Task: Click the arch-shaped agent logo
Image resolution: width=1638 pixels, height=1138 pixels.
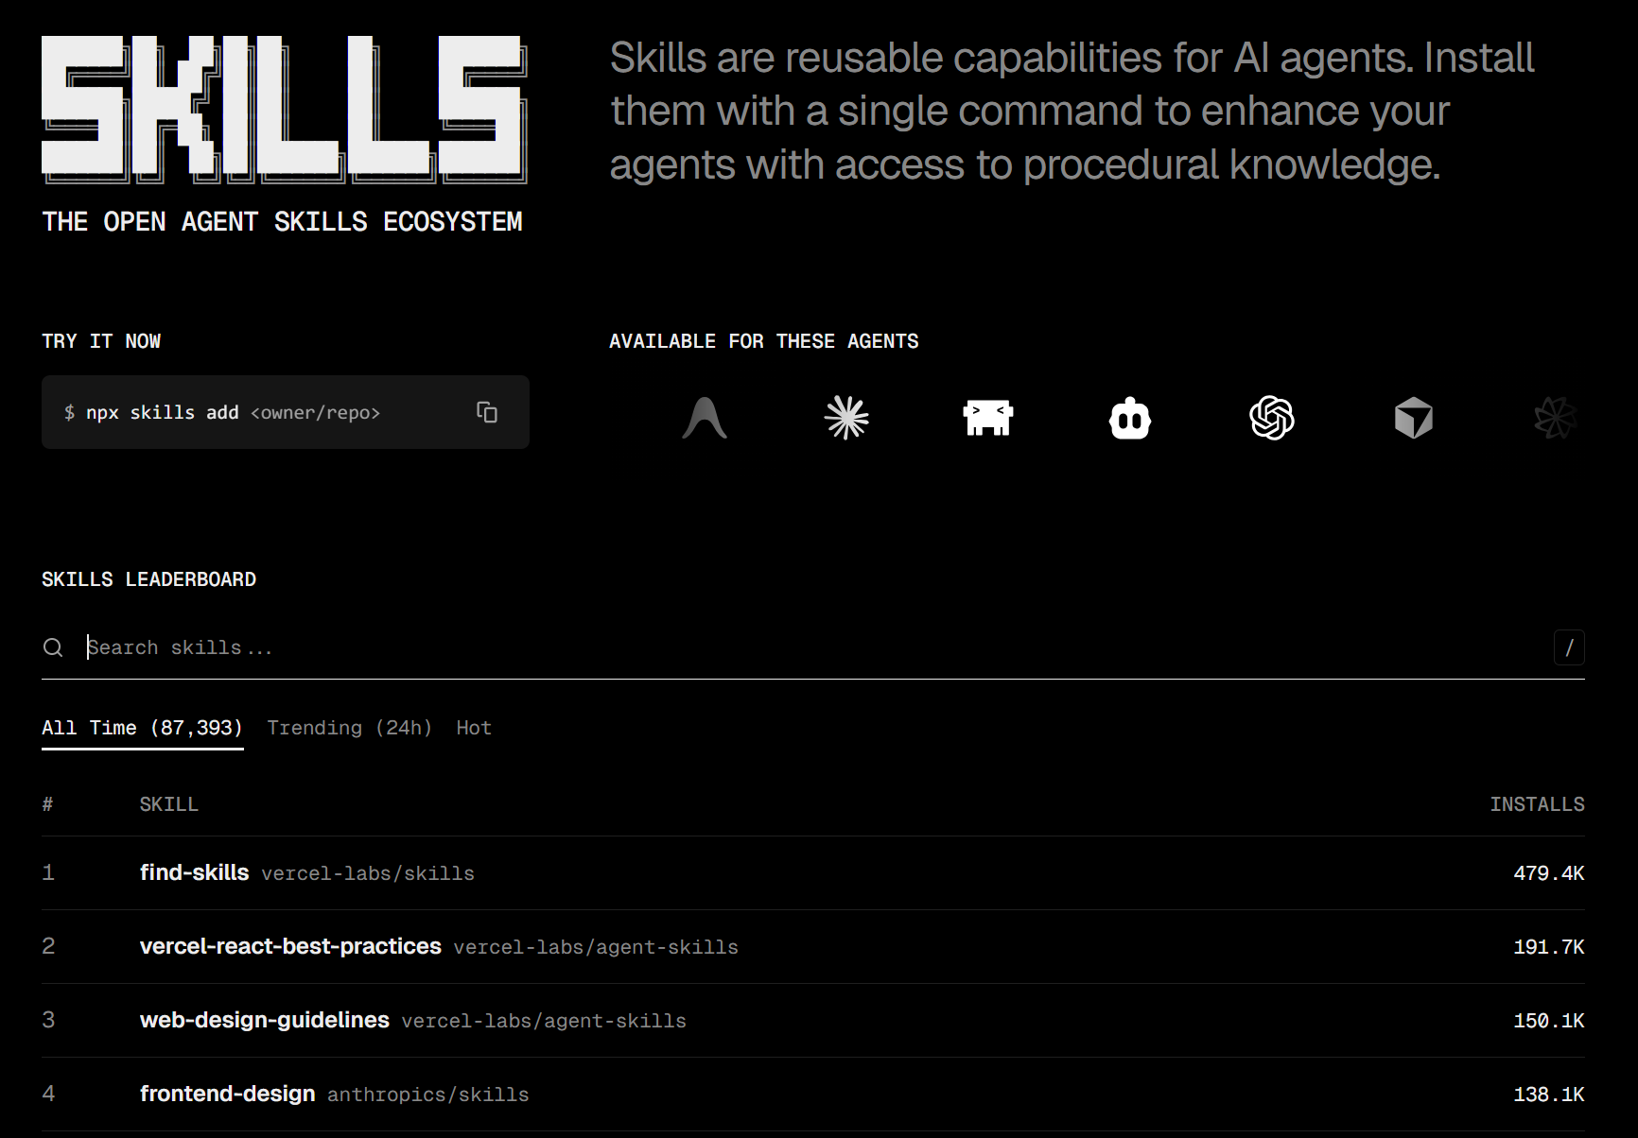Action: coord(705,418)
